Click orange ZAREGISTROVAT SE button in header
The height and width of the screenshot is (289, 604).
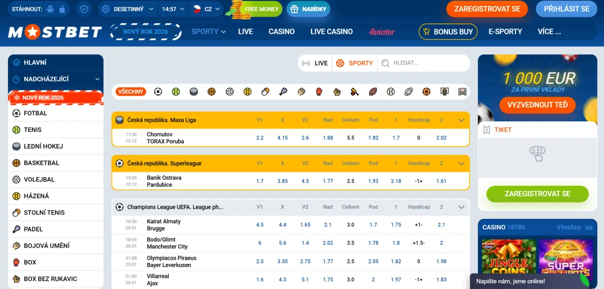click(487, 9)
